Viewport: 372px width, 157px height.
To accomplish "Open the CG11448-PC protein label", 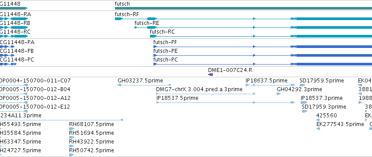I will click(17, 60).
